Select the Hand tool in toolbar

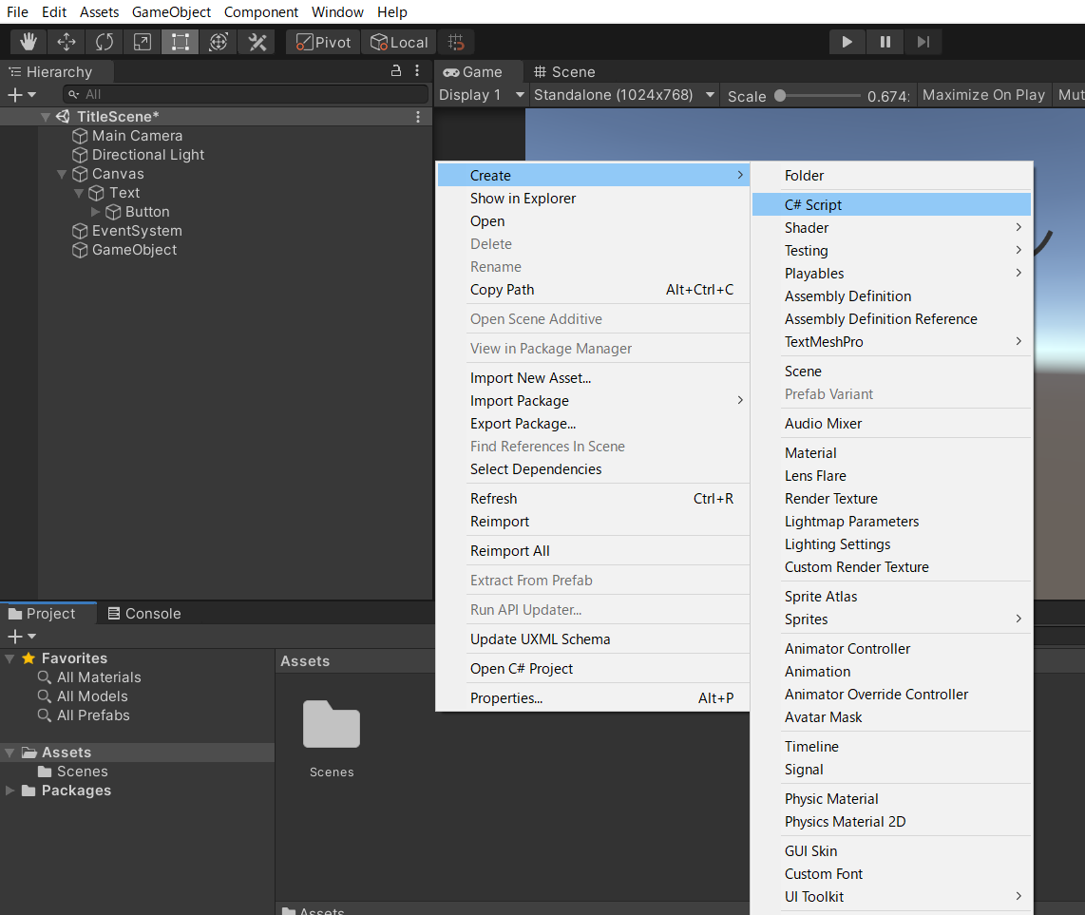(x=29, y=42)
